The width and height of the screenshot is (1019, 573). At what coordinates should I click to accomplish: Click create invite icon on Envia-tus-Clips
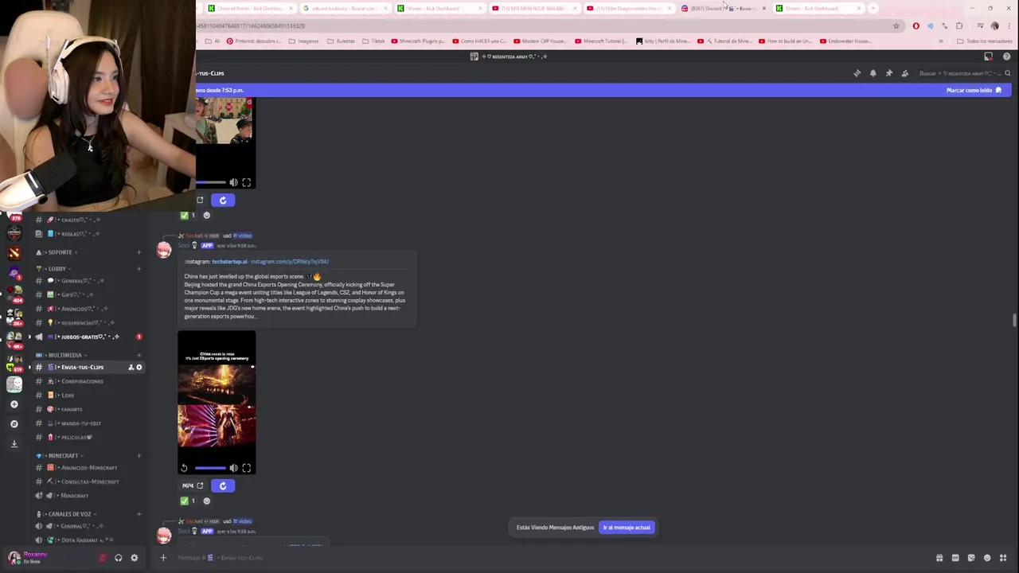131,367
